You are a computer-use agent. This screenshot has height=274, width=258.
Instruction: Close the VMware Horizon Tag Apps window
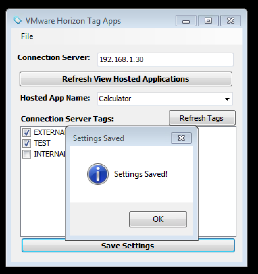pos(231,21)
